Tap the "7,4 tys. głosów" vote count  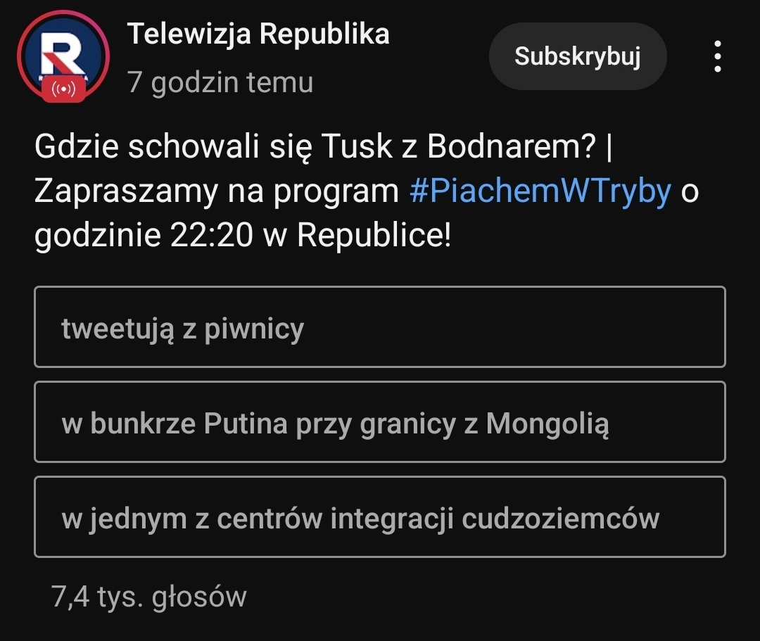149,597
